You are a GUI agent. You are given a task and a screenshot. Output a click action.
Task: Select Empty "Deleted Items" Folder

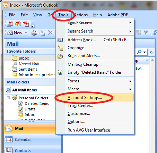click(95, 72)
